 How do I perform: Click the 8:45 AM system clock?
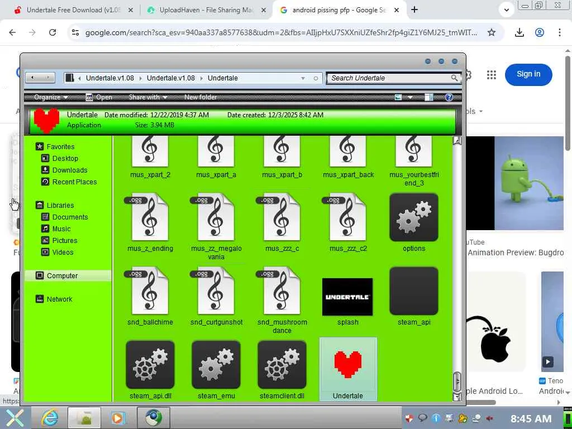531,418
